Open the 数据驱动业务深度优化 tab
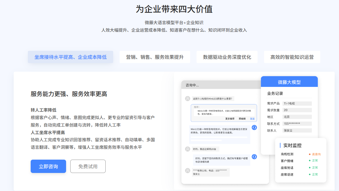The width and height of the screenshot is (339, 191). click(x=227, y=57)
